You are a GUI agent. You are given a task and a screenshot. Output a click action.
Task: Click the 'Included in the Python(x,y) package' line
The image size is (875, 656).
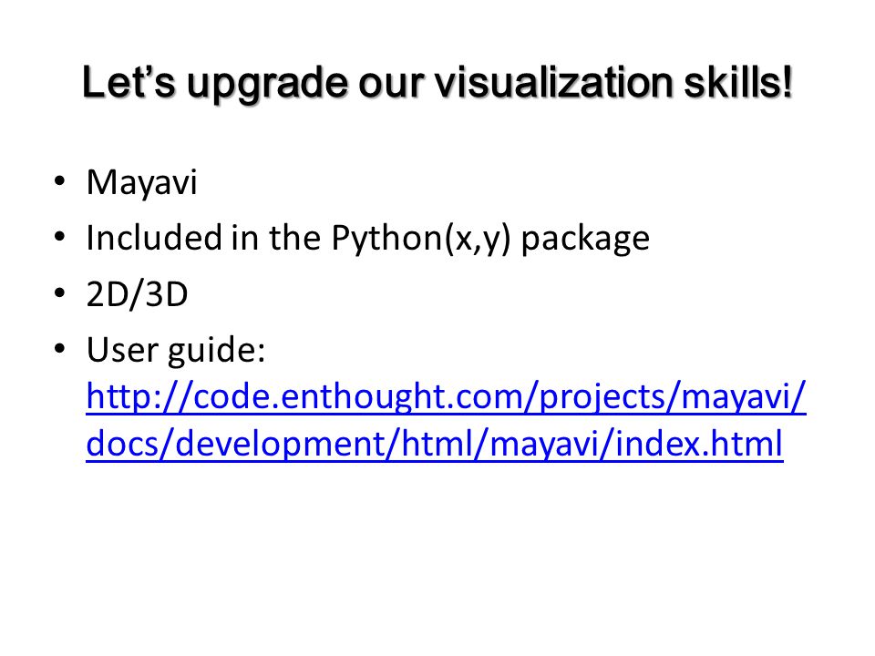coord(367,239)
